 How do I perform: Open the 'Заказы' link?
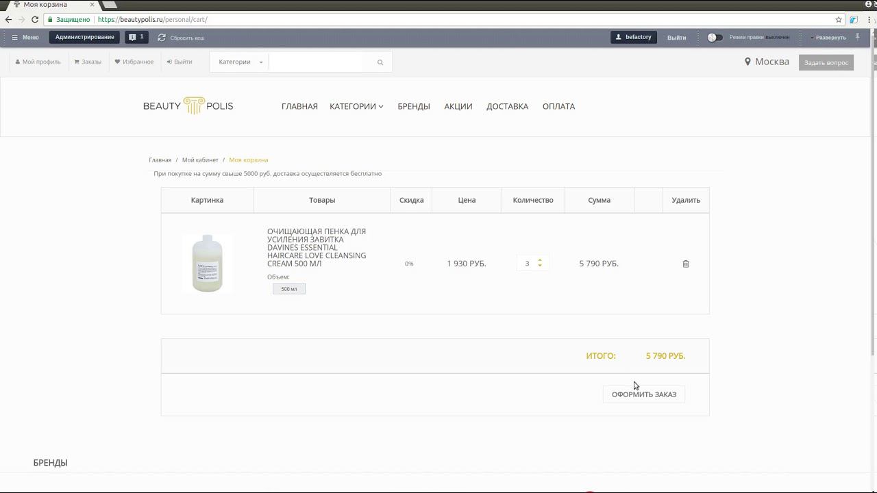tap(88, 62)
